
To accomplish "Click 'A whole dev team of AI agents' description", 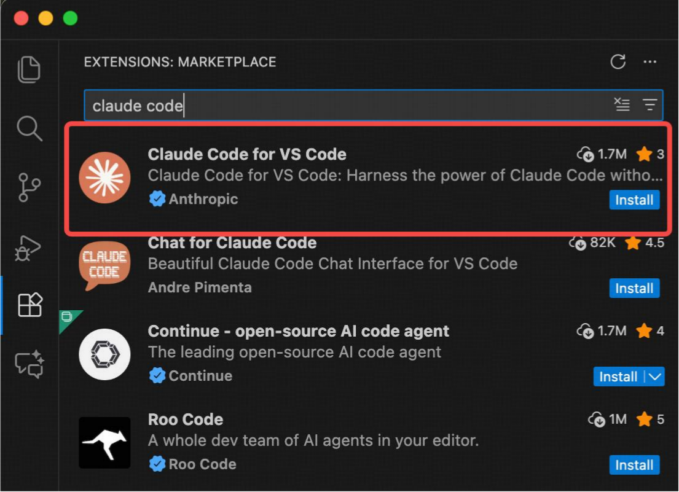I will click(x=313, y=440).
